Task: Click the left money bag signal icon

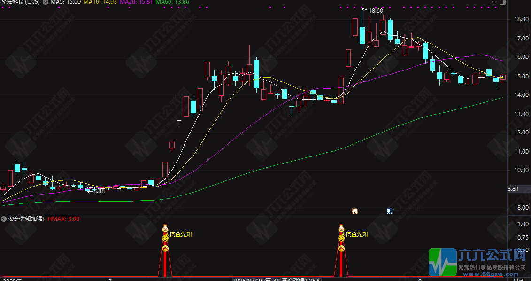Action: [165, 229]
